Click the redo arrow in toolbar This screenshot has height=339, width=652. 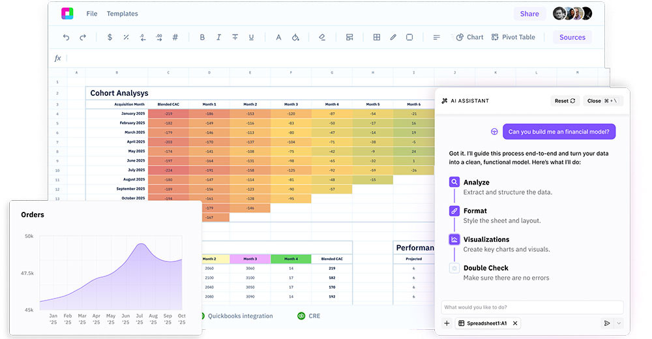coord(83,37)
